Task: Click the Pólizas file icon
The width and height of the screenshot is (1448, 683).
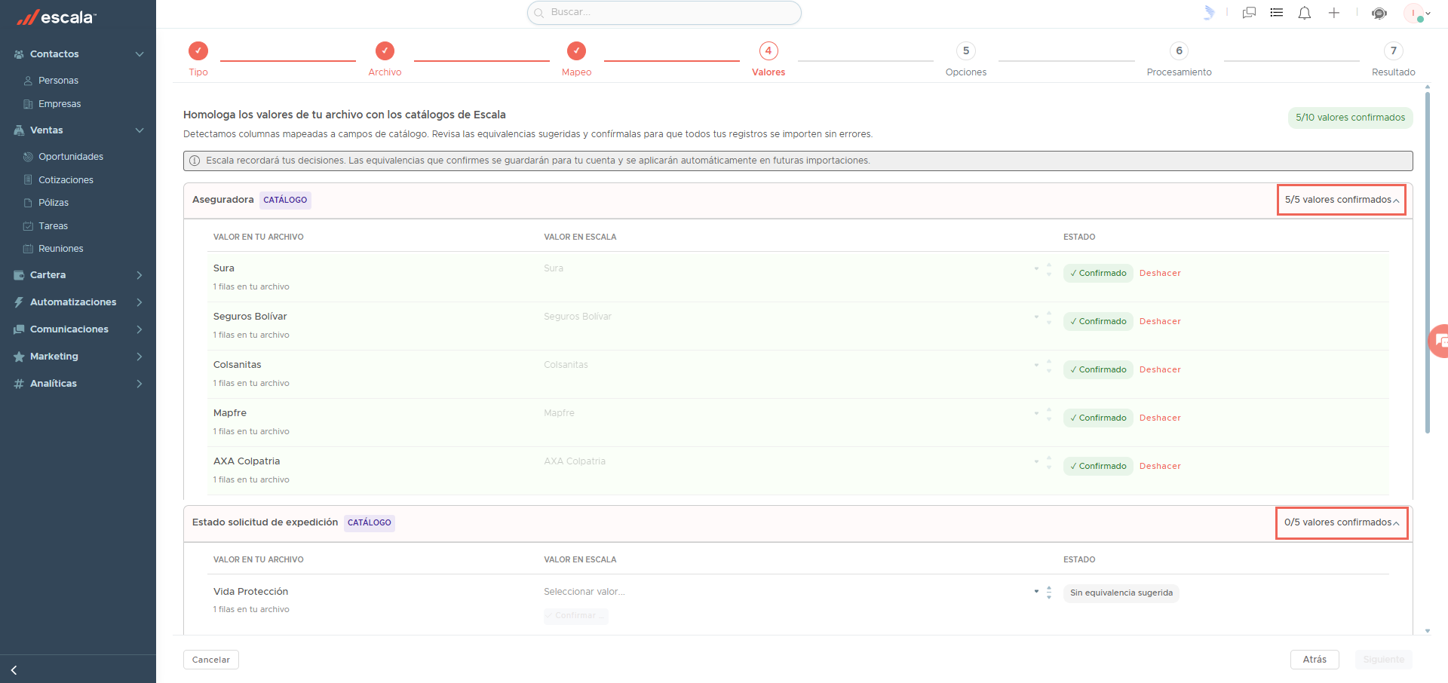Action: coord(28,203)
